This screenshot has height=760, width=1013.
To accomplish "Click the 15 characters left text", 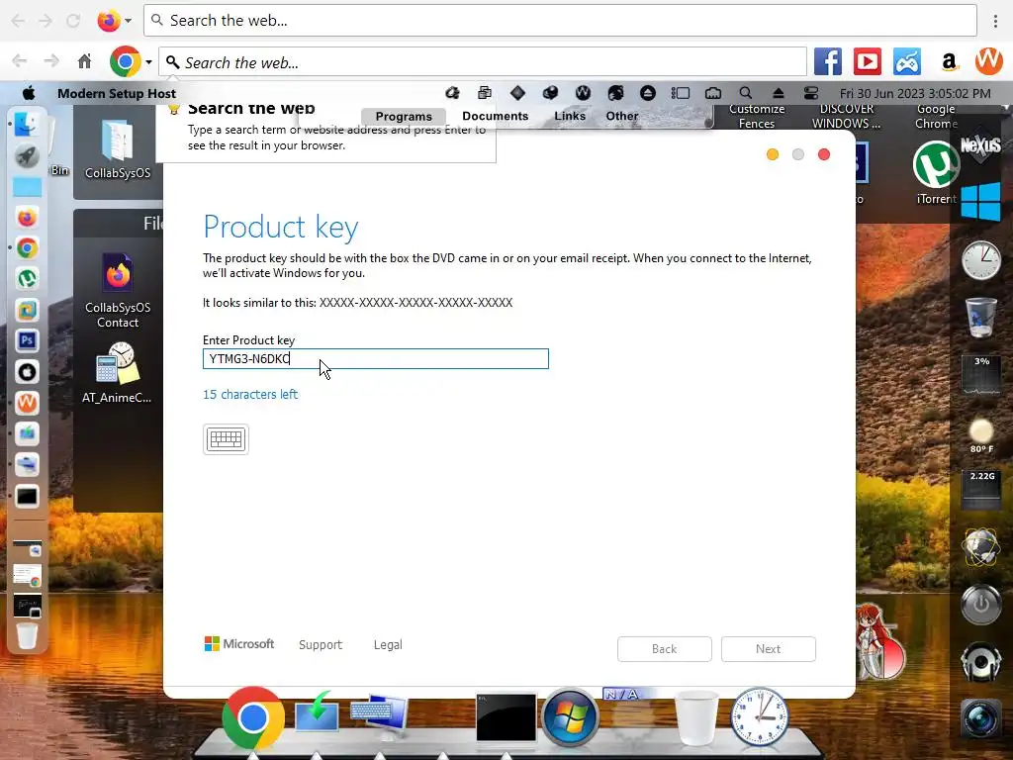I will click(x=250, y=394).
